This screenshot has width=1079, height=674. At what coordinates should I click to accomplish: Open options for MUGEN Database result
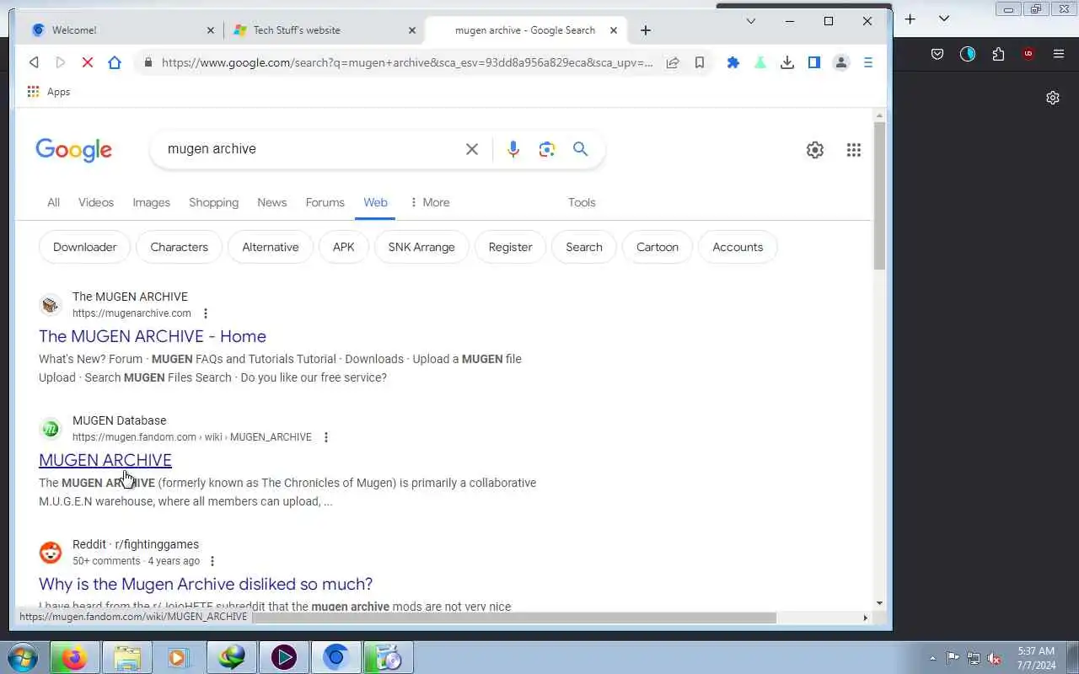[x=326, y=437]
